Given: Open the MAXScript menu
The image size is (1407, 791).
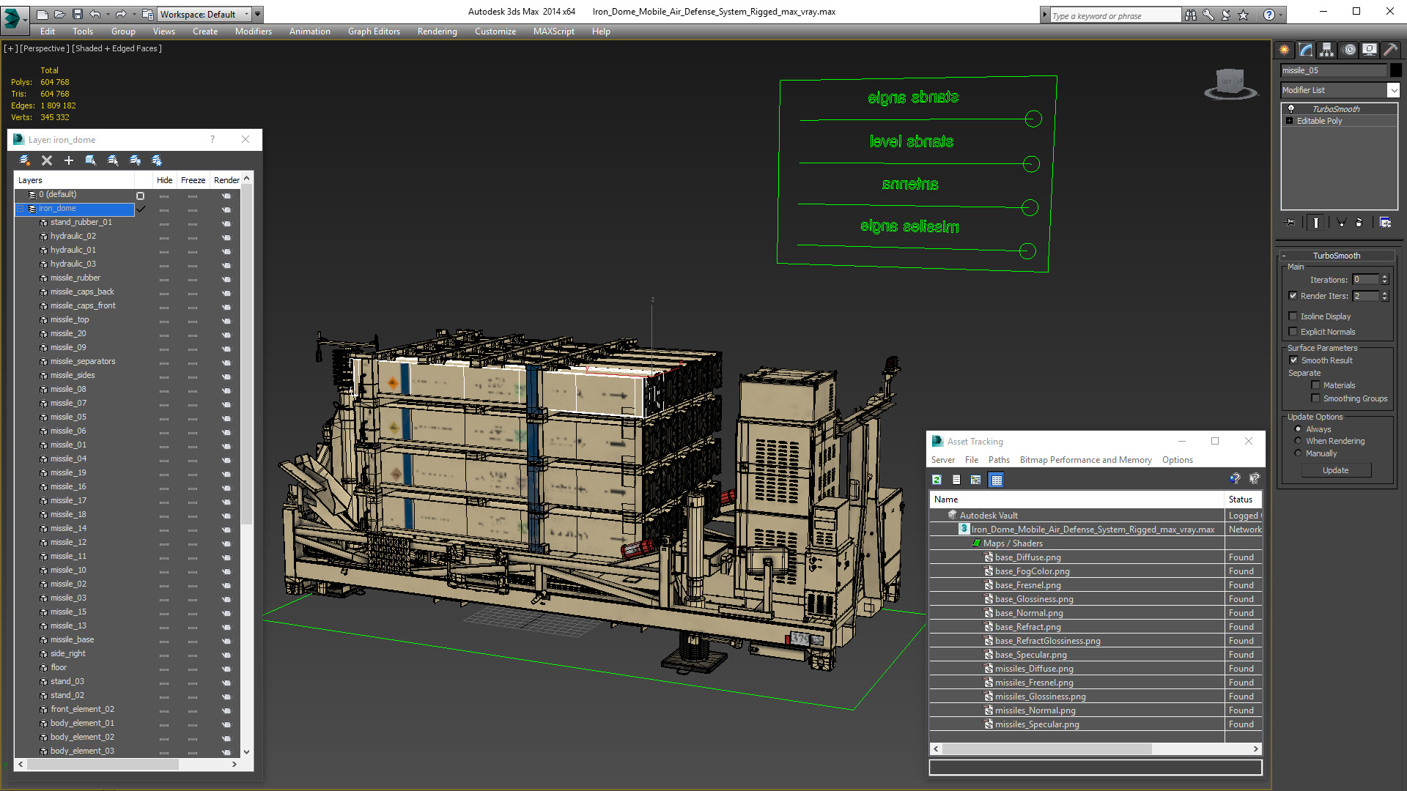Looking at the screenshot, I should [x=554, y=31].
